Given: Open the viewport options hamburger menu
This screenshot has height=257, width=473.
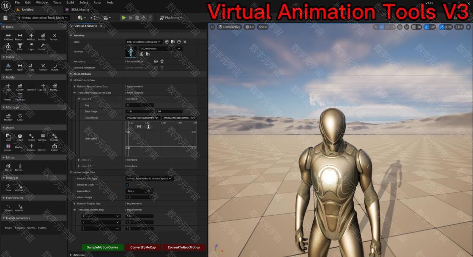Looking at the screenshot, I should (212, 27).
